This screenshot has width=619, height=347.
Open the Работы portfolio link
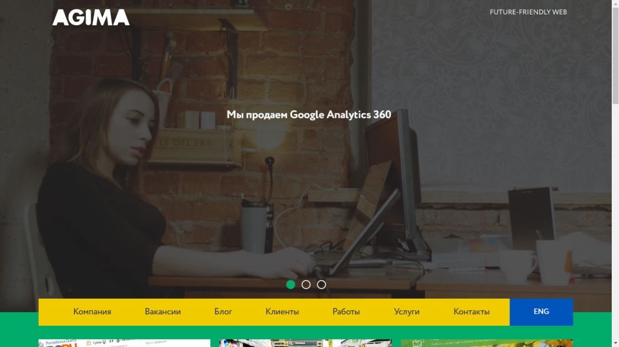346,312
